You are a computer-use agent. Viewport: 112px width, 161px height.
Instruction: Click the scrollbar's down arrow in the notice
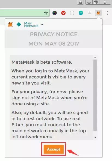(95, 137)
